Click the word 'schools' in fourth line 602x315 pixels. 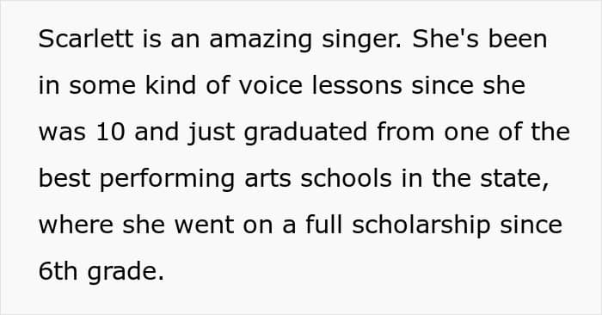point(346,179)
